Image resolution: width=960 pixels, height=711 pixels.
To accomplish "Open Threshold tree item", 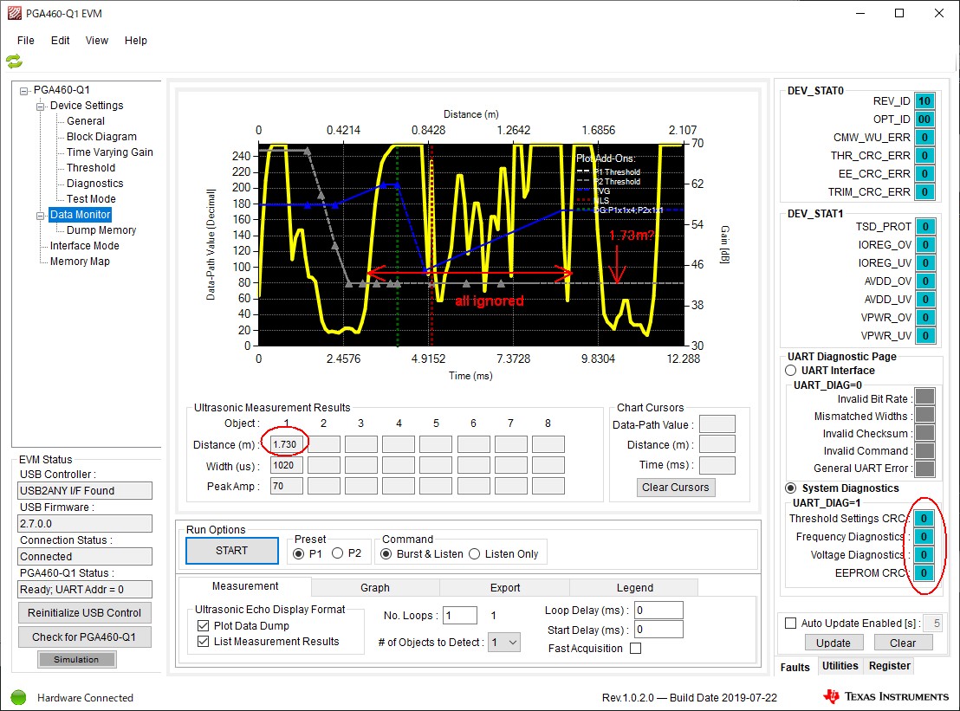I will 91,168.
